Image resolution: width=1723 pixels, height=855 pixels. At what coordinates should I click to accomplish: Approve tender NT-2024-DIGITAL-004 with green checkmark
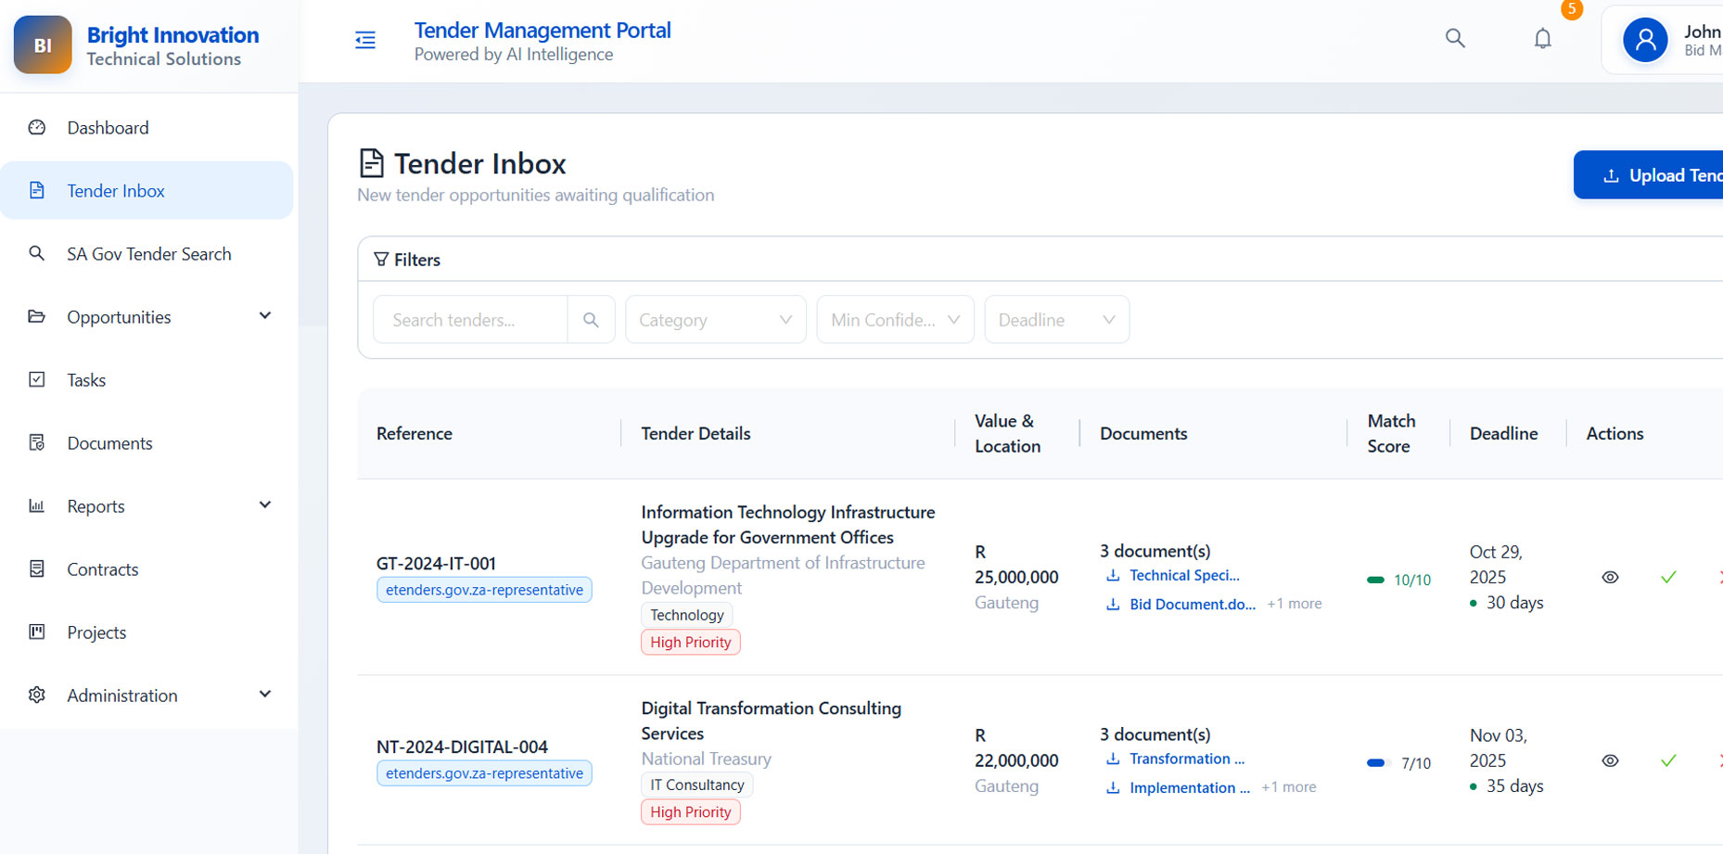point(1667,761)
